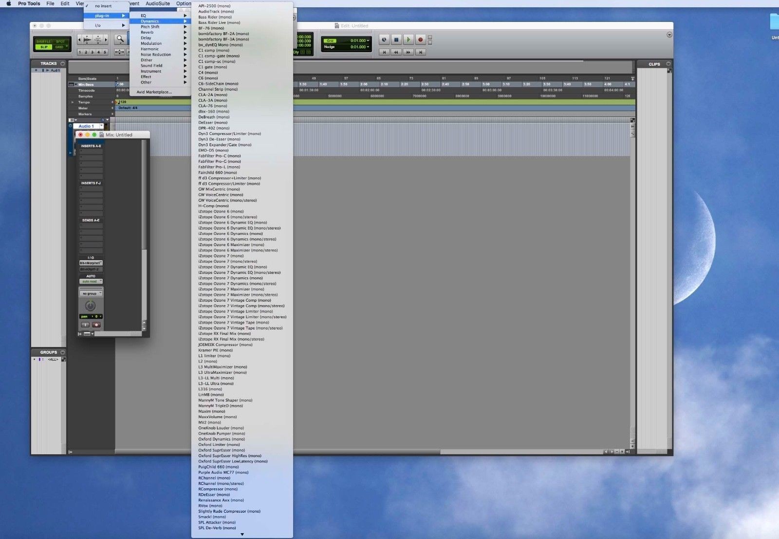Enable Spot edit mode
Viewport: 779px width, 539px height.
(x=60, y=41)
